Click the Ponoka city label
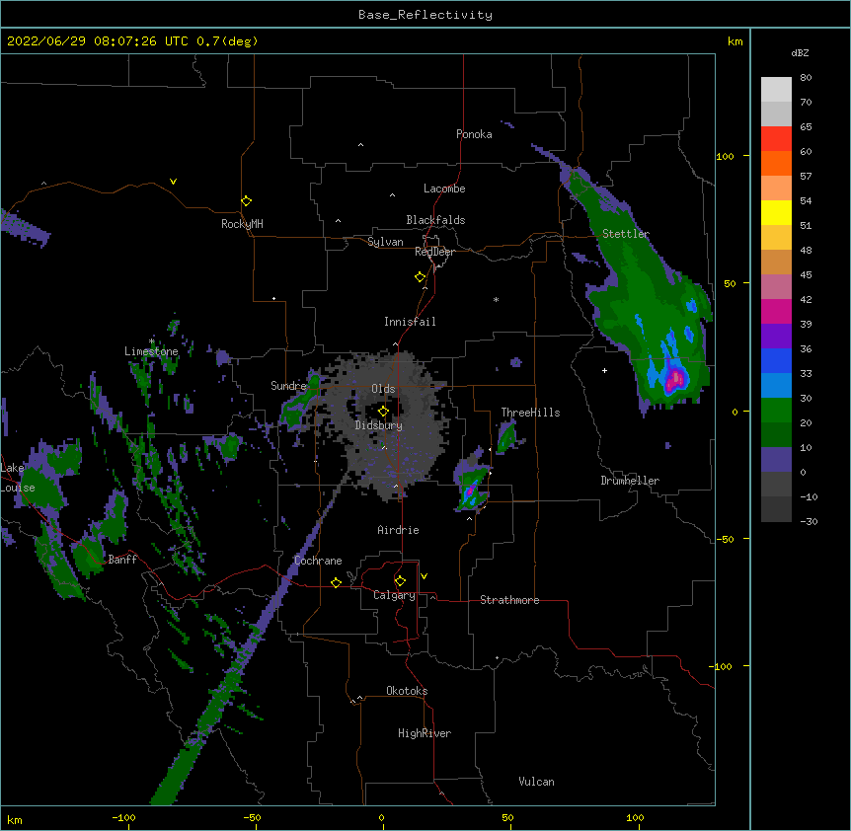Viewport: 851px width, 831px height. 474,134
